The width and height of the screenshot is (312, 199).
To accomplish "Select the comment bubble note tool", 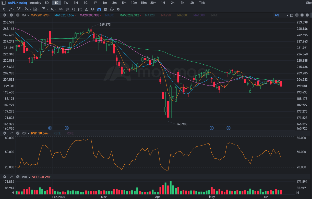I will (x=67, y=9).
